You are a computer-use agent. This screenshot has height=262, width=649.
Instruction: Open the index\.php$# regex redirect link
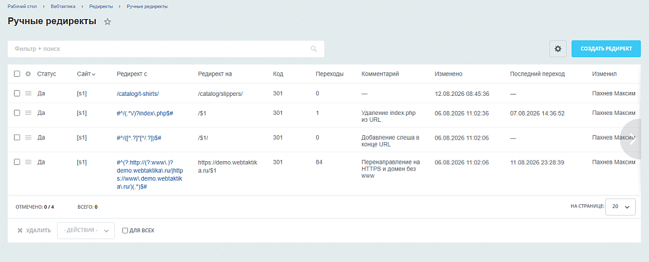145,113
